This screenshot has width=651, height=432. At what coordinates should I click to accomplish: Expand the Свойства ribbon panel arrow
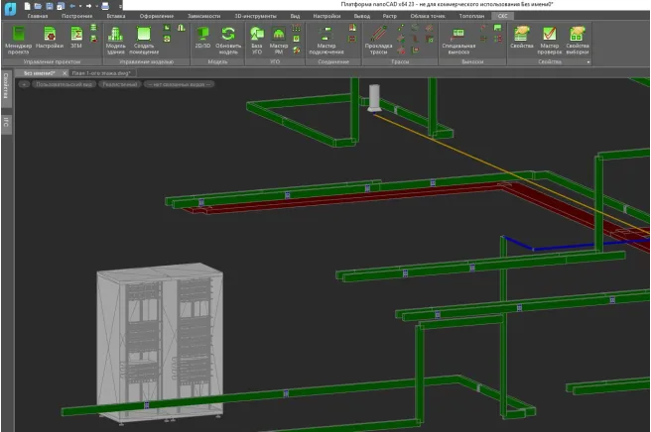588,61
